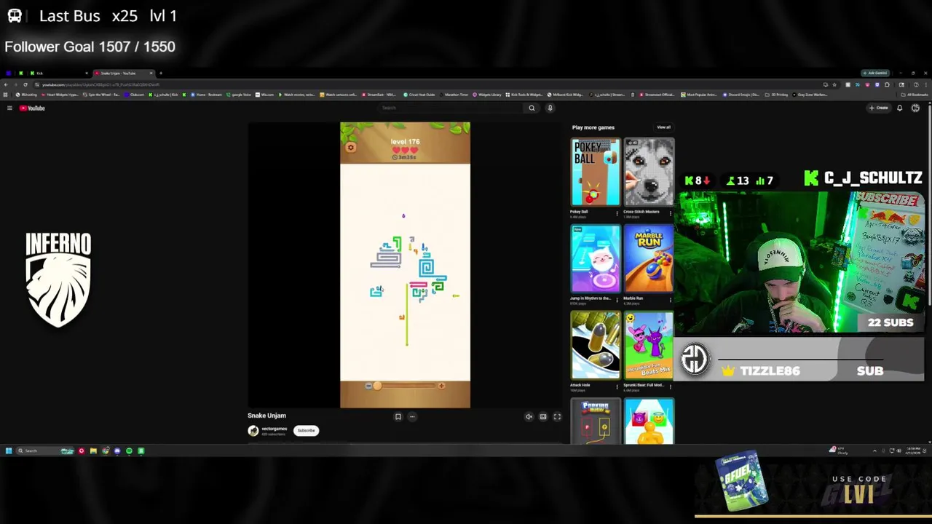
Task: Open options menu for Sprunki Beat
Action: point(671,387)
